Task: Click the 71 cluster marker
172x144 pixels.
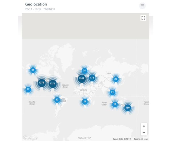Action: 112,92
